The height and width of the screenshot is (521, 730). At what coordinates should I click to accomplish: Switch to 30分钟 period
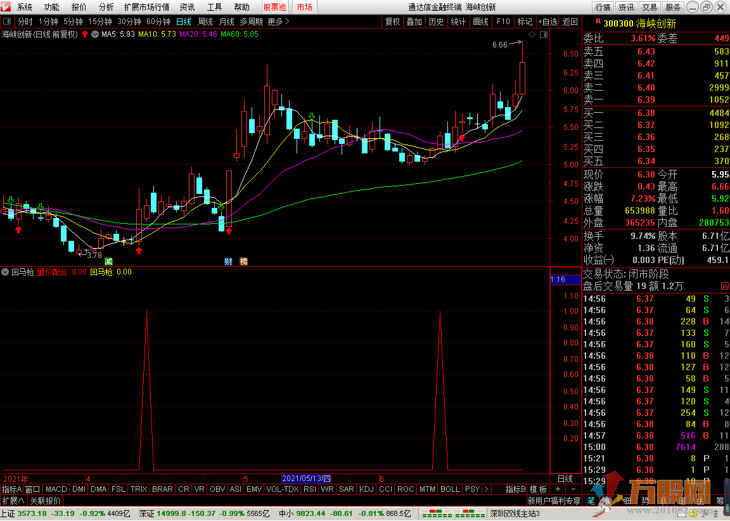[x=129, y=22]
